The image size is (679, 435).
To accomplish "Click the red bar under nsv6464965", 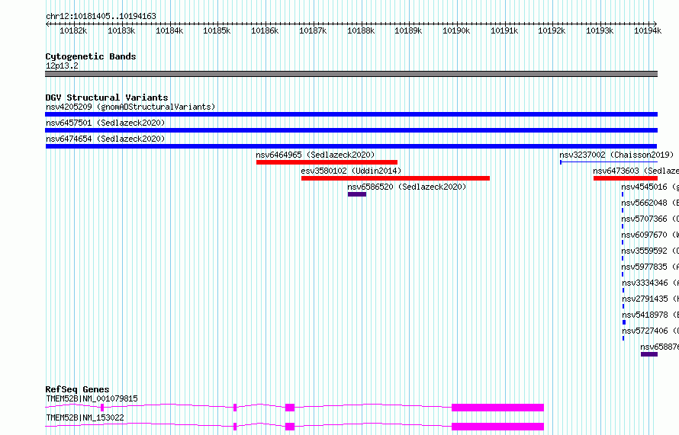I will [327, 162].
